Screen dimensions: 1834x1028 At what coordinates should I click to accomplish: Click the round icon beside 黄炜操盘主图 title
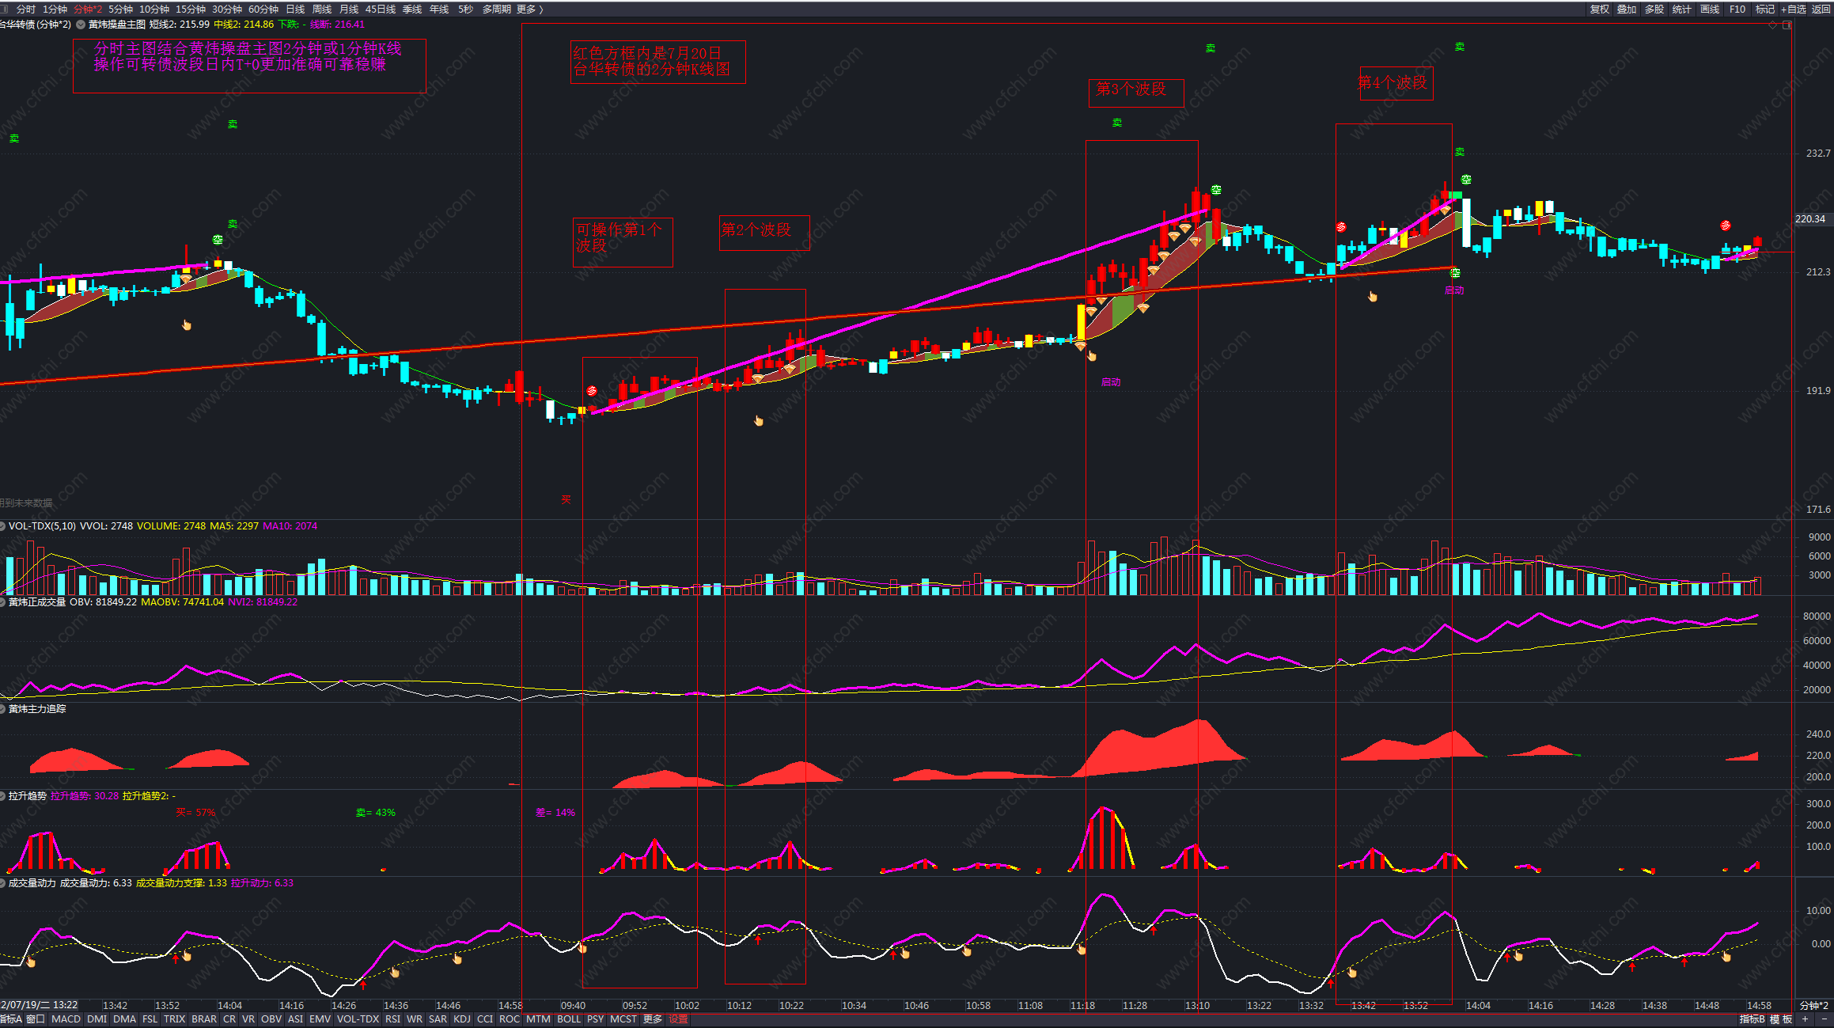[81, 25]
